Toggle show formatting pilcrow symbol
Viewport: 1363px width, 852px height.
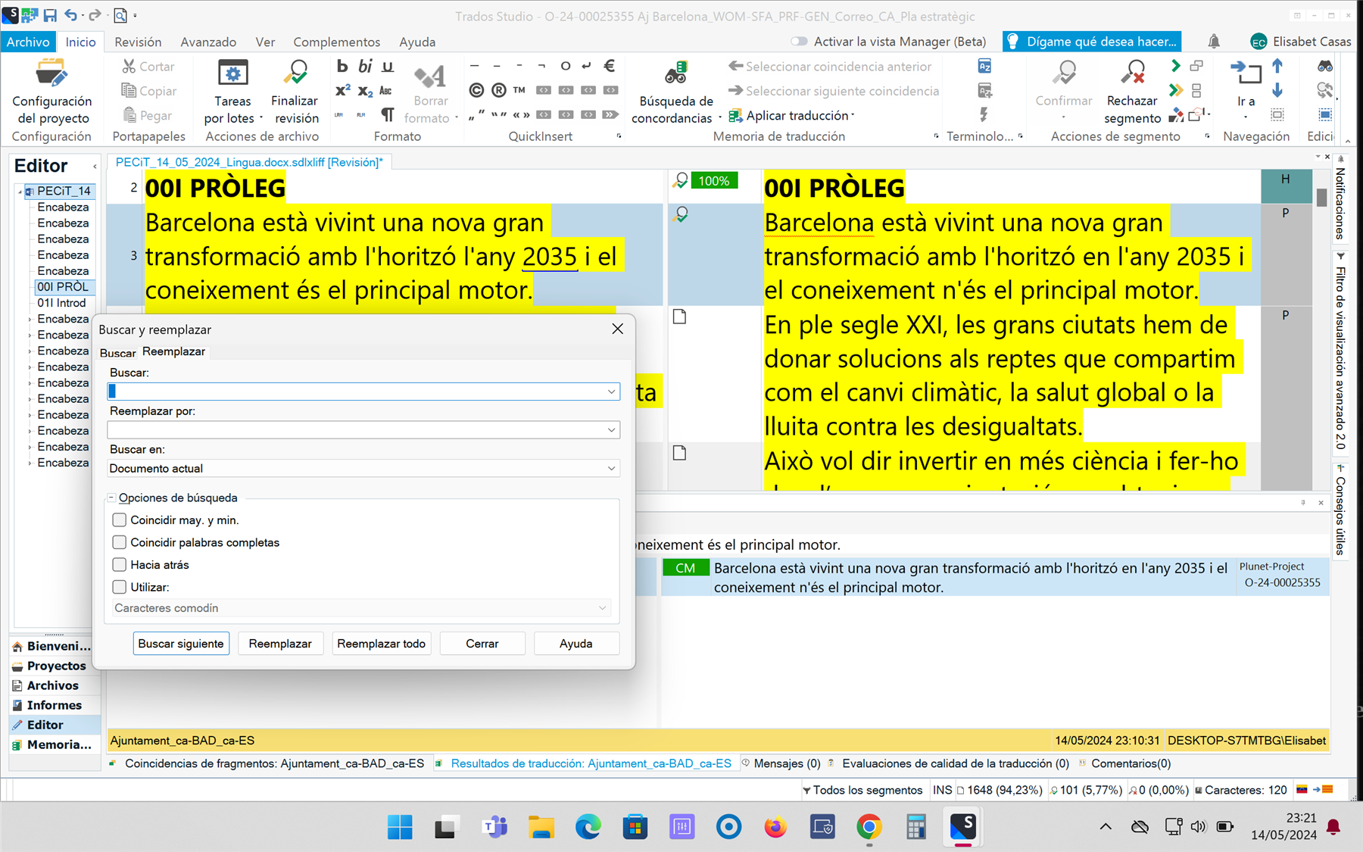388,114
